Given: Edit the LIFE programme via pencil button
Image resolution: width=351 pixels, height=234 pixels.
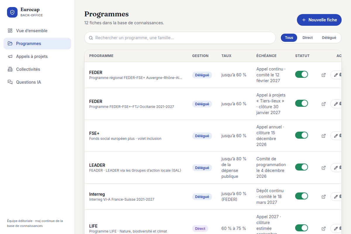Looking at the screenshot, I should coord(336,228).
